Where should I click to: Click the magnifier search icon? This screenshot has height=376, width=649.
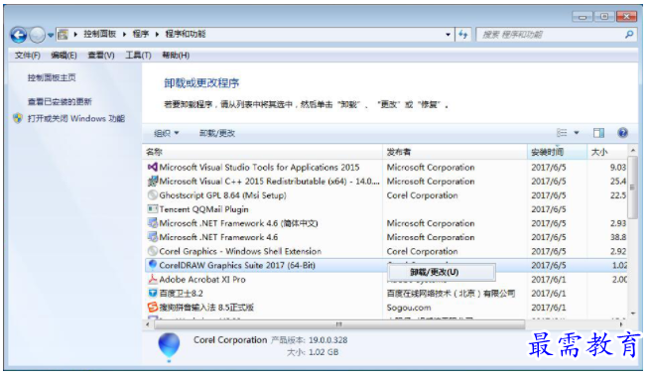coord(629,35)
